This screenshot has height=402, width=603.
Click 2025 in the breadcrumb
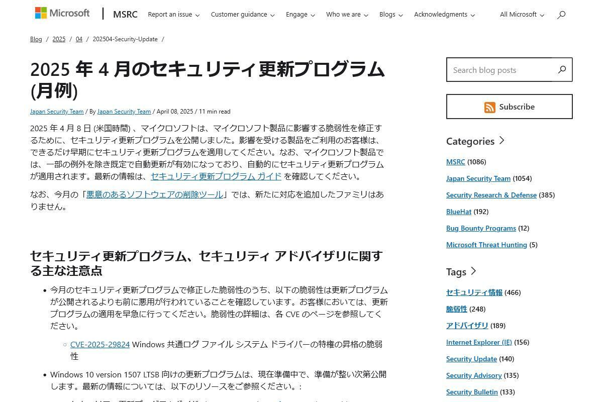coord(59,39)
